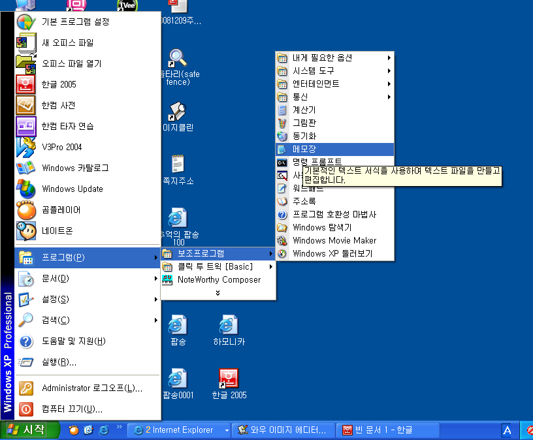Switch to the 와우 이미지 에디터 taskbar button
This screenshot has width=533, height=440.
[x=283, y=430]
